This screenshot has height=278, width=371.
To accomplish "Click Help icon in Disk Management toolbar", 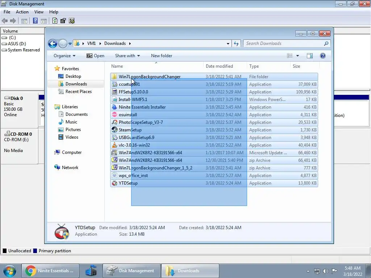I will coord(35,21).
